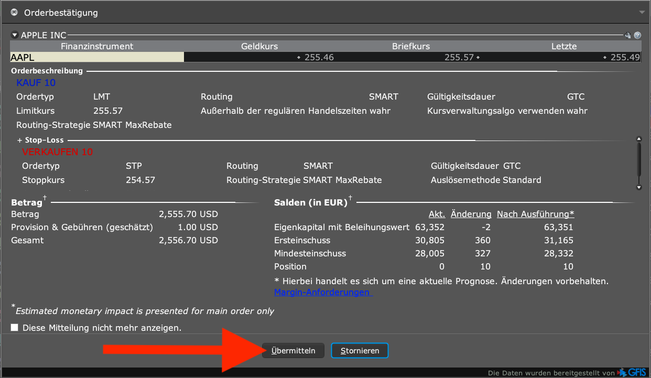Click the scroll up arrow in Stop-Loss section
The height and width of the screenshot is (378, 651).
coord(638,139)
